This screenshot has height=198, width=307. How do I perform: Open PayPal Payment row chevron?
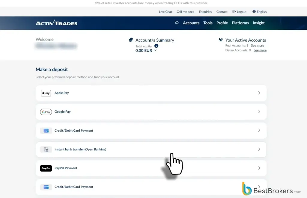pos(259,168)
